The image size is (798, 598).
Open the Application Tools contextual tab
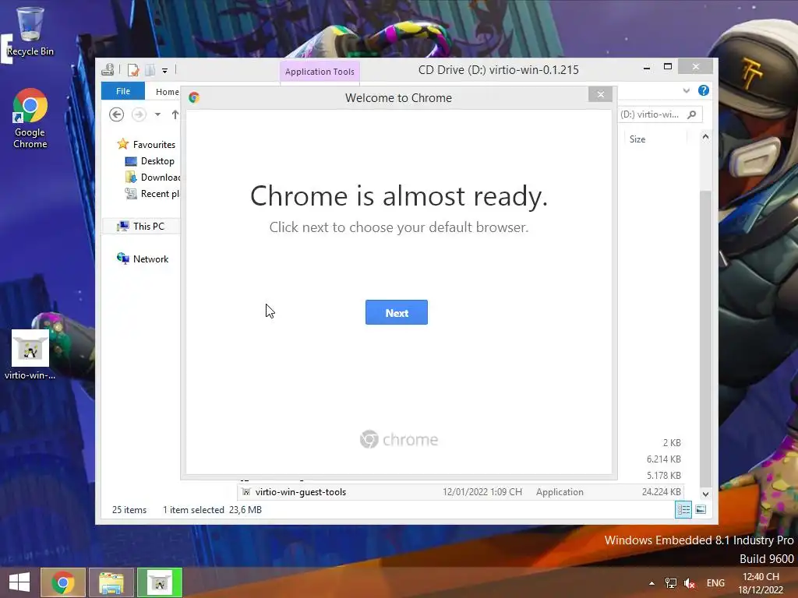pos(320,72)
